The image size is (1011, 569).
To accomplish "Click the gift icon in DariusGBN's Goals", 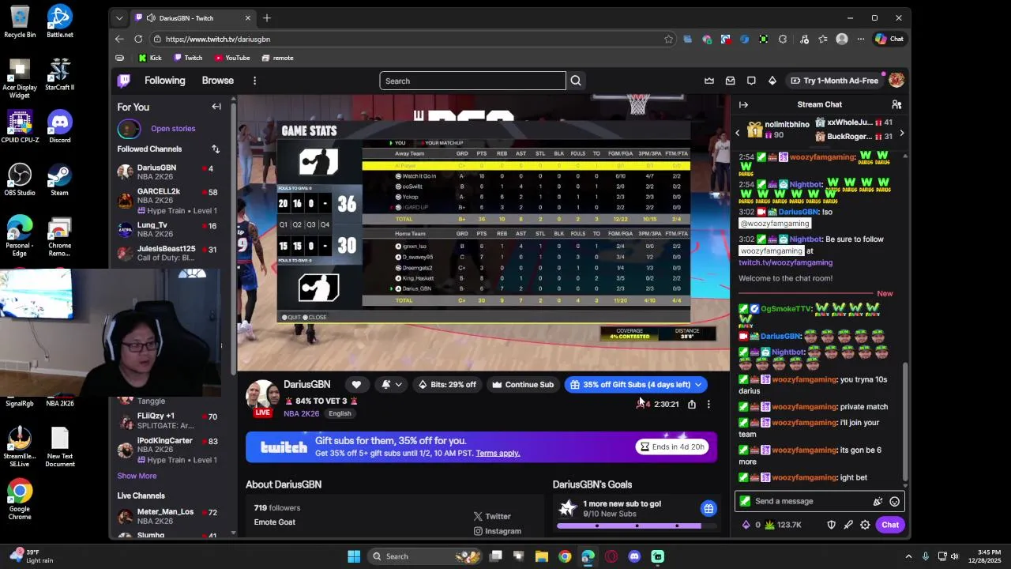I will [x=708, y=508].
